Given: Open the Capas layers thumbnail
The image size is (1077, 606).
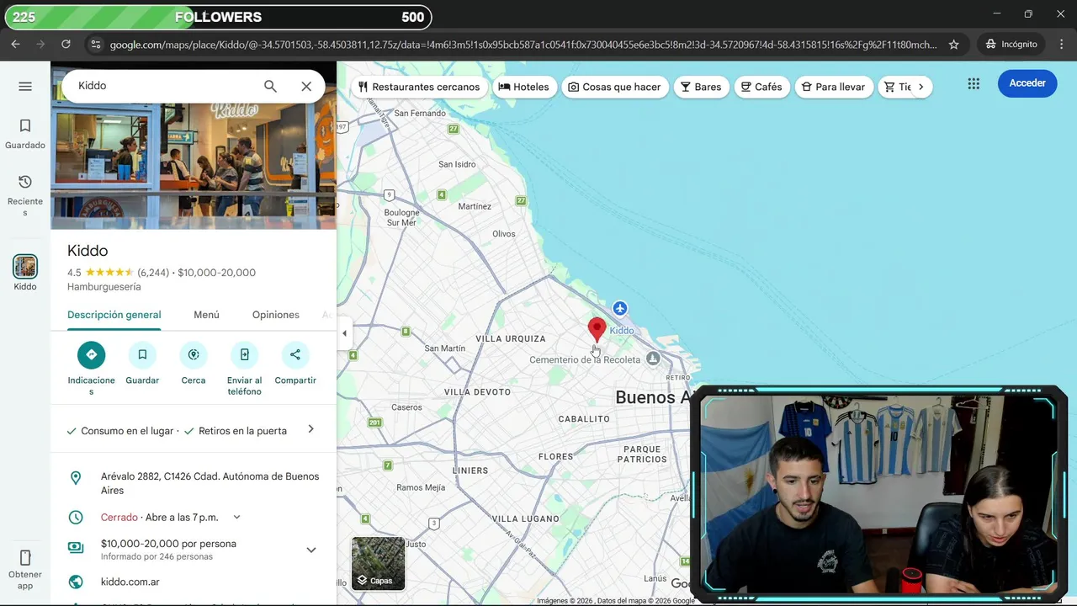Looking at the screenshot, I should (x=378, y=563).
